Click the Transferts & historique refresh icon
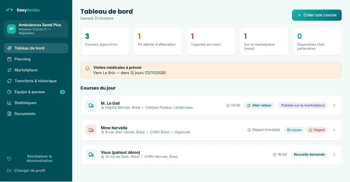Screen dimensions: 350x182 click(x=9, y=81)
